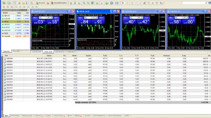Click the search magnifier icon
Image resolution: width=211 pixels, height=118 pixels.
click(x=206, y=3)
